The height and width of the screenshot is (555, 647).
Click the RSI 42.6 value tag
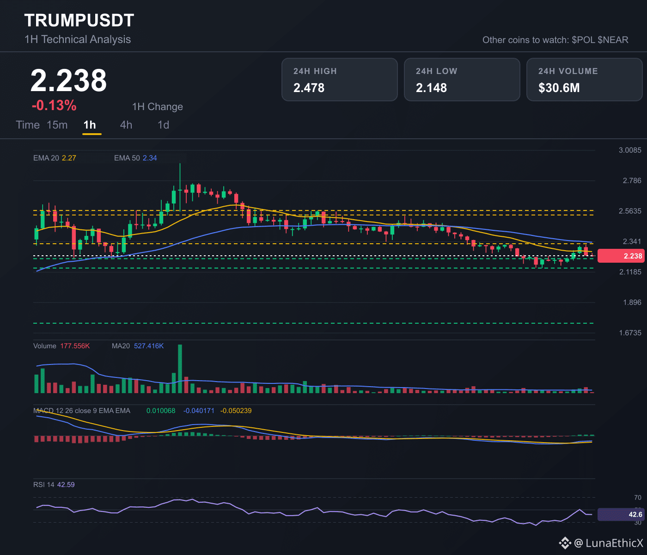click(621, 514)
